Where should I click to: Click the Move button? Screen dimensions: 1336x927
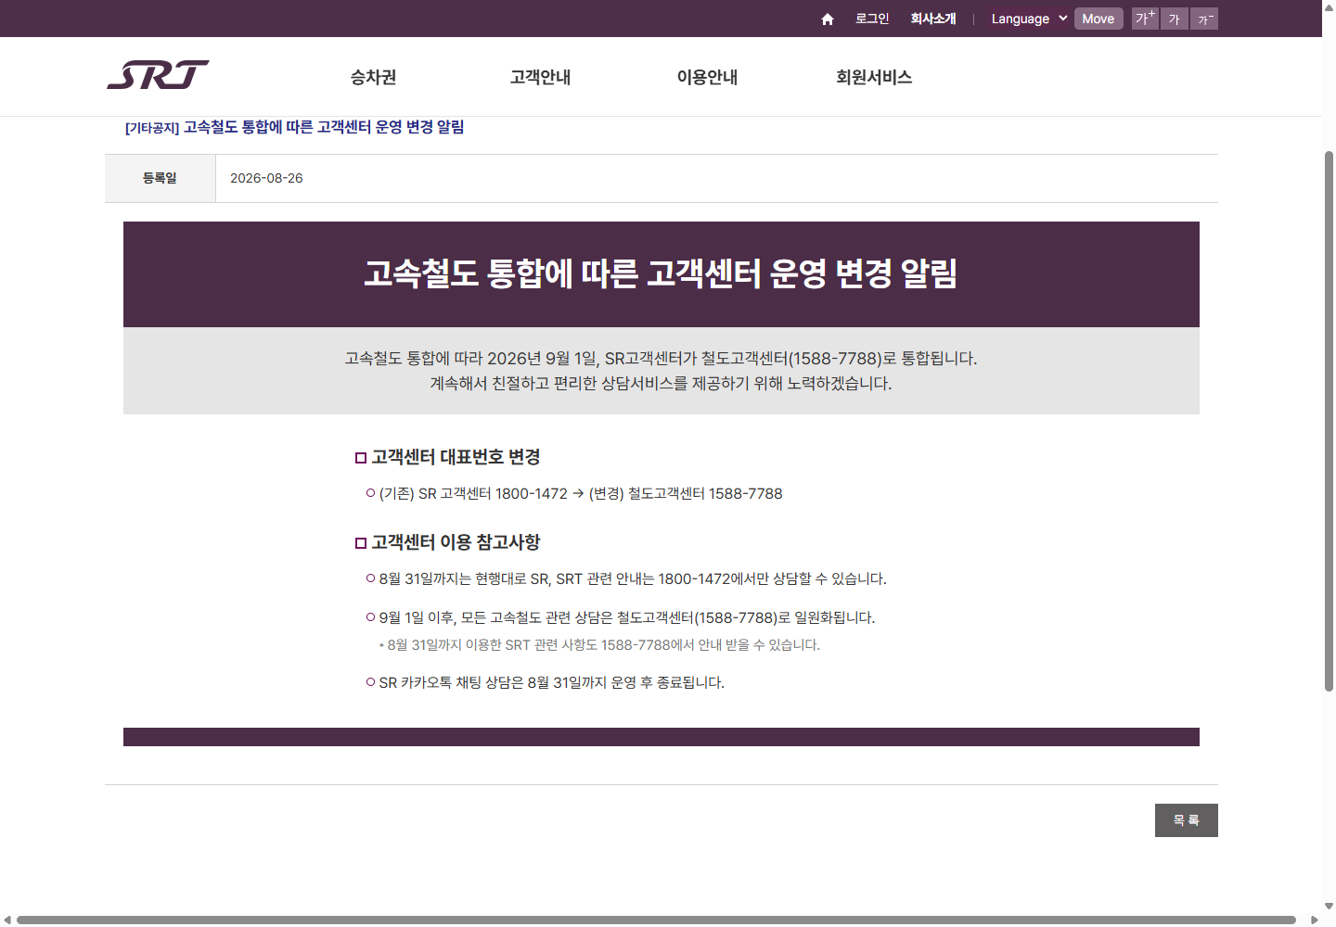1098,19
